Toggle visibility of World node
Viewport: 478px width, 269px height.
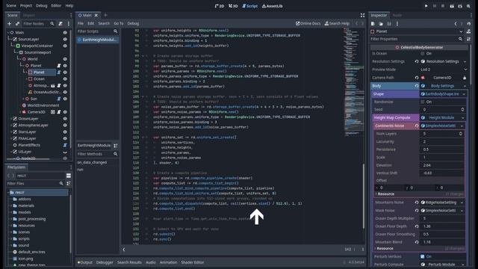click(65, 59)
